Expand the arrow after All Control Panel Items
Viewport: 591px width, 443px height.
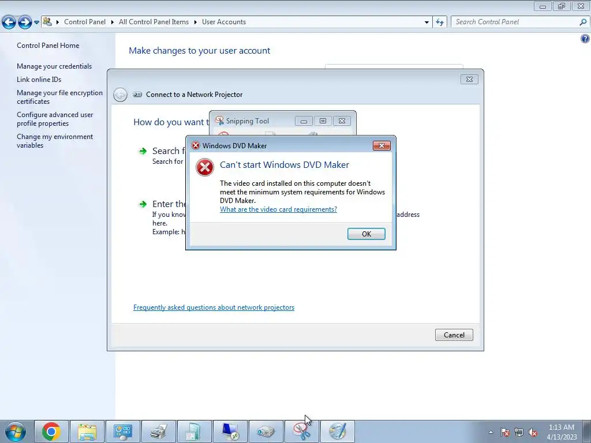(x=195, y=22)
